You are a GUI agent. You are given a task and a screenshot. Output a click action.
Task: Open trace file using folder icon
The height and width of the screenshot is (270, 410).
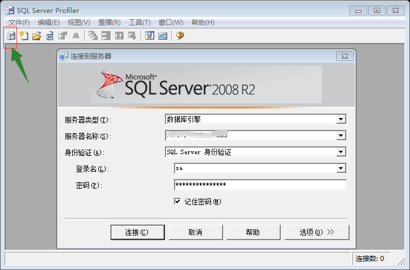37,36
